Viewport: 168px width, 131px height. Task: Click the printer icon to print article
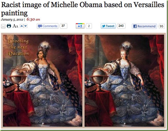click(9, 26)
